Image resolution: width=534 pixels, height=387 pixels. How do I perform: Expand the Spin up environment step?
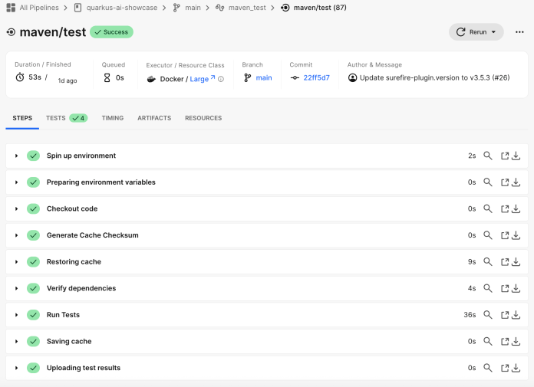16,156
